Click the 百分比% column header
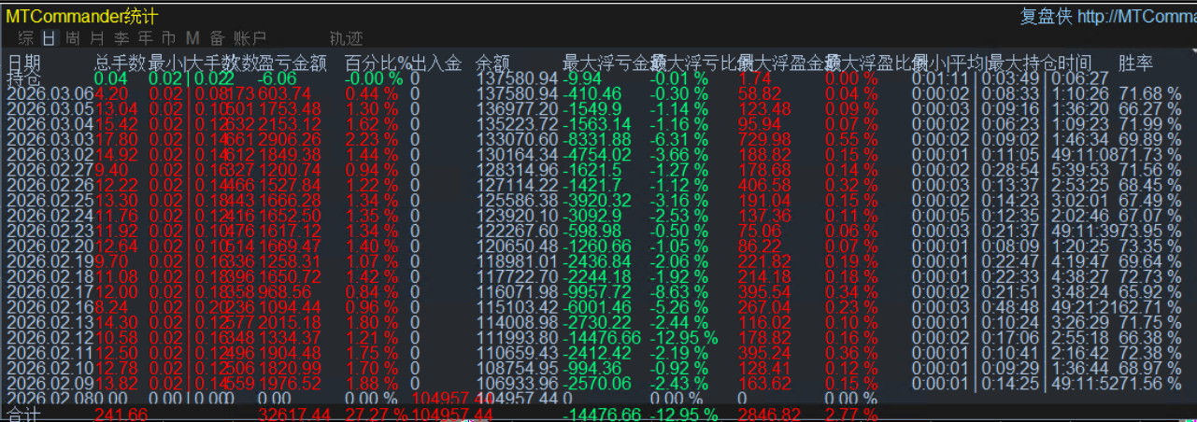Screen dimensions: 1197x422 pos(378,63)
